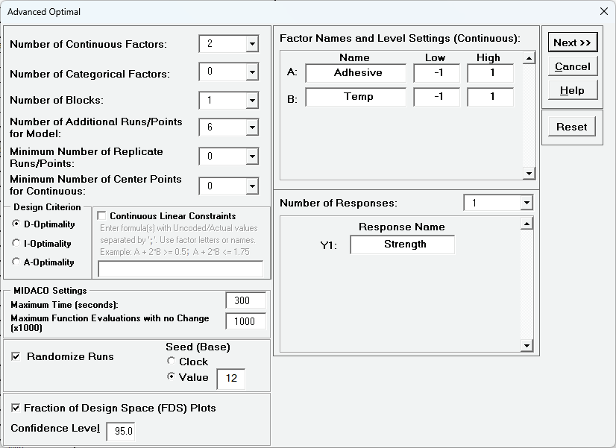Click the Adhesive factor name field
The height and width of the screenshot is (448, 616).
coord(356,73)
